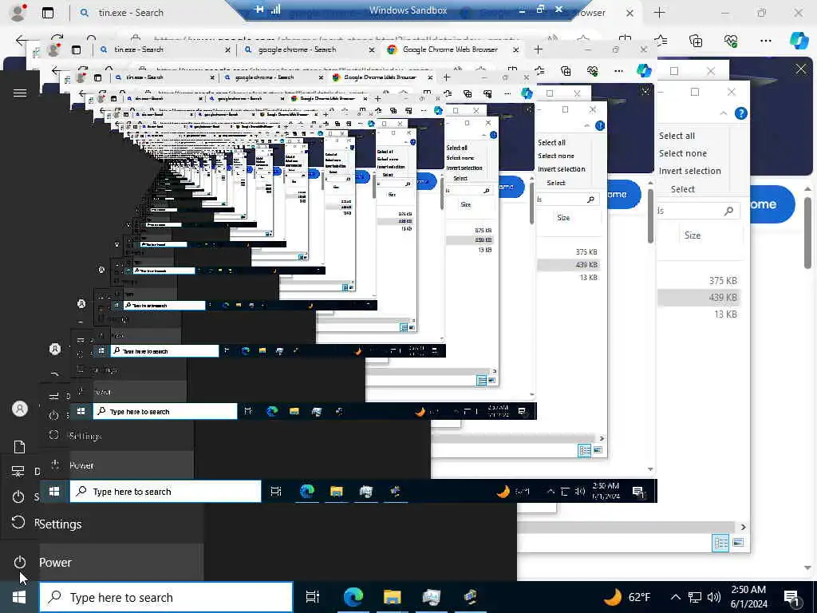Image resolution: width=817 pixels, height=613 pixels.
Task: Open Task View on the outermost taskbar
Action: pos(312,597)
